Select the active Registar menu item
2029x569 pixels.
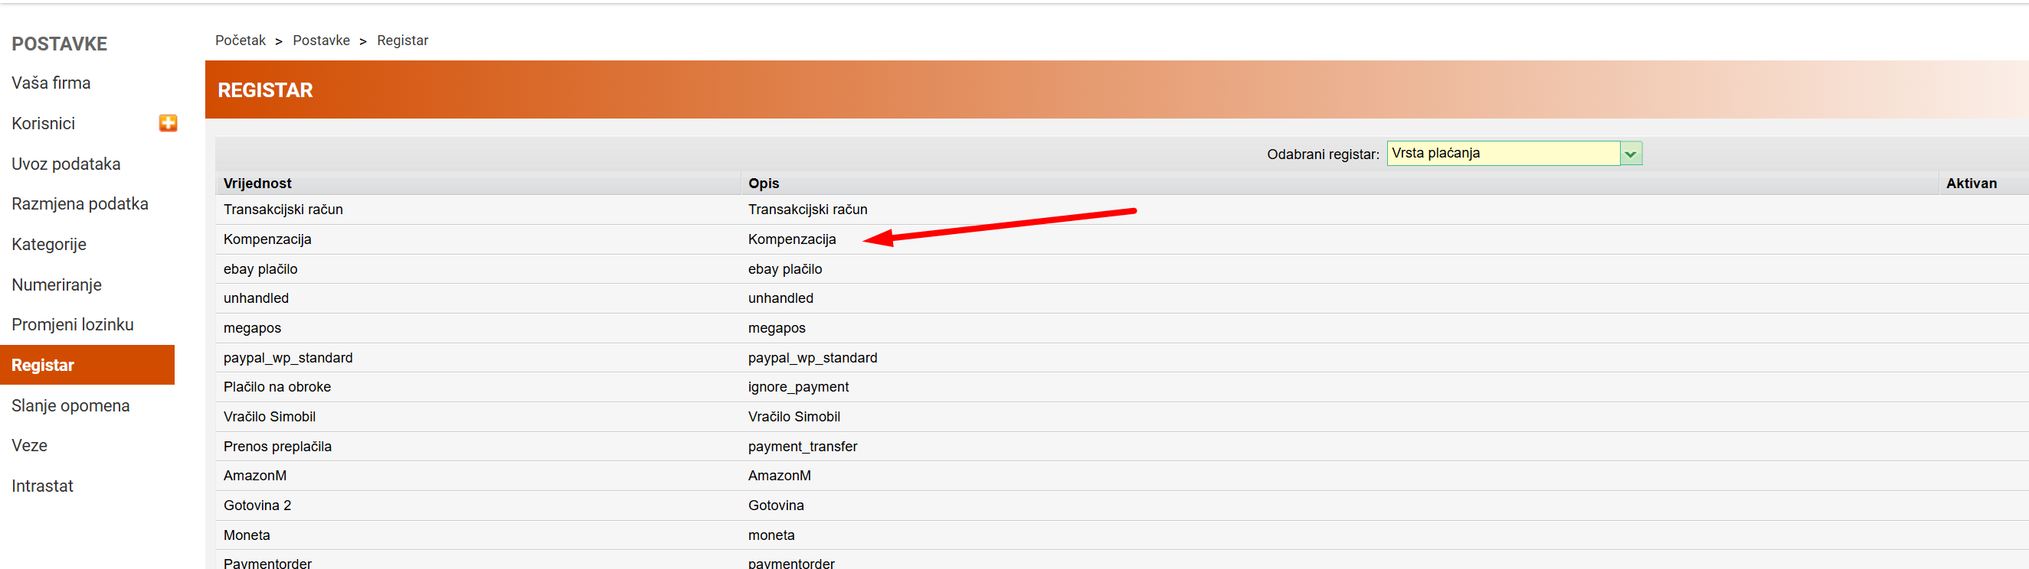pyautogui.click(x=87, y=365)
